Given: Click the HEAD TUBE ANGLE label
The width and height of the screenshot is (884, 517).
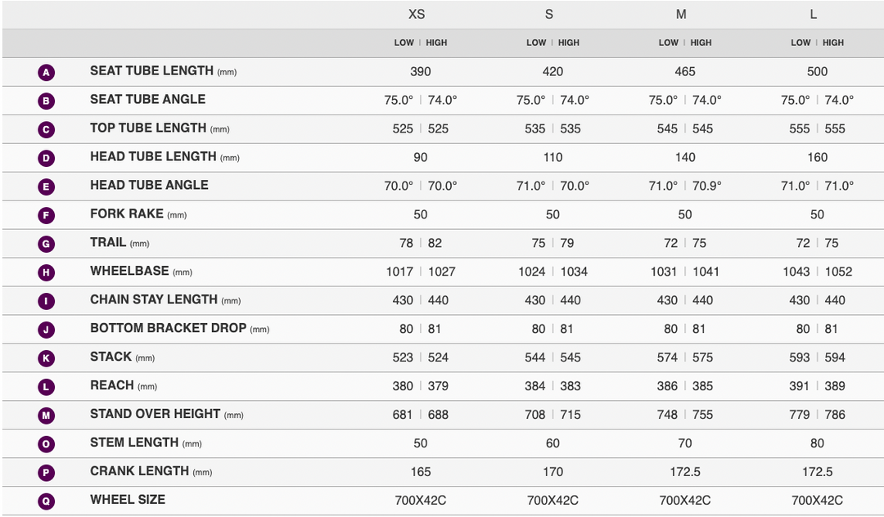Looking at the screenshot, I should tap(149, 185).
